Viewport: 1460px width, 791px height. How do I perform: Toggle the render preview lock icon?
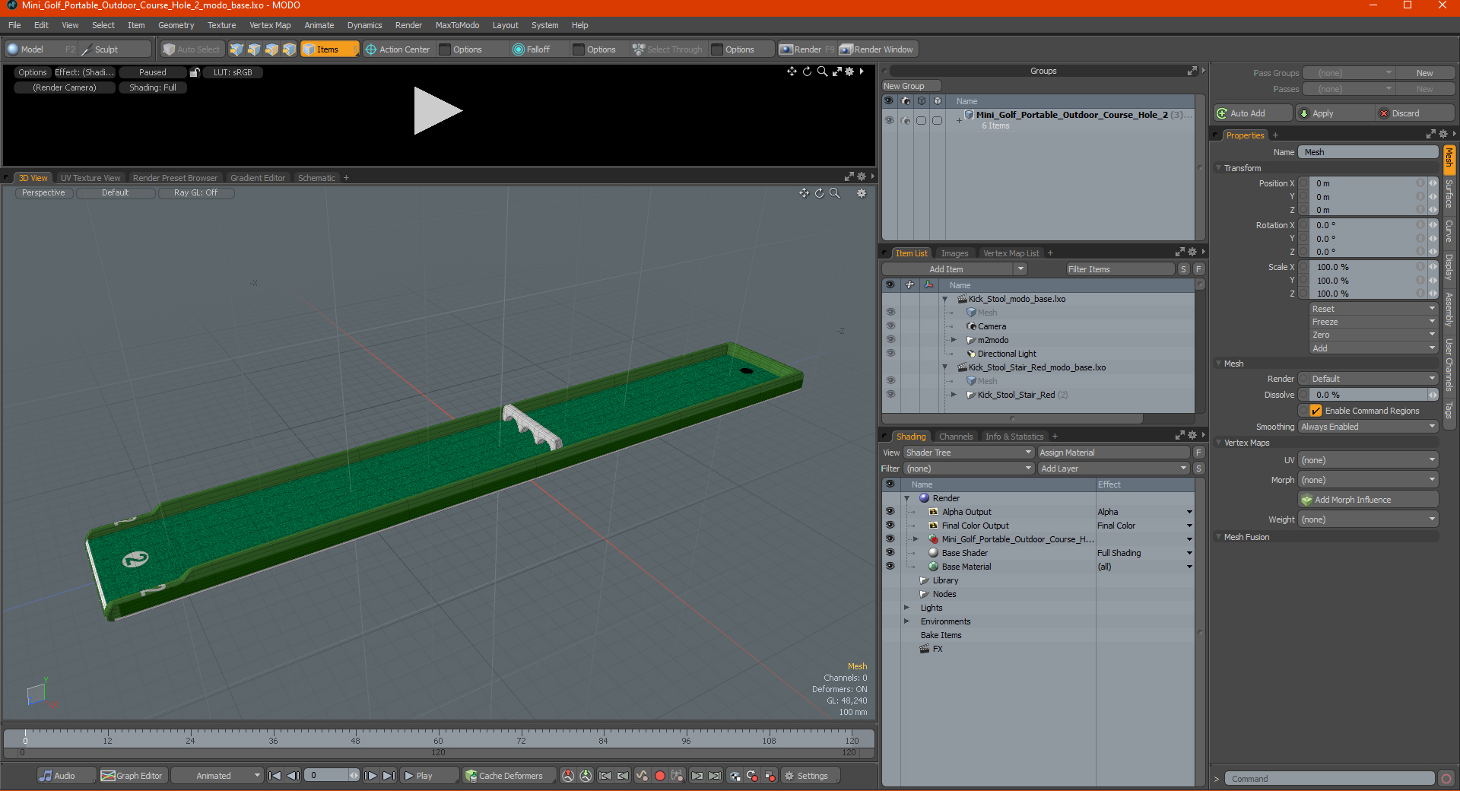tap(195, 72)
